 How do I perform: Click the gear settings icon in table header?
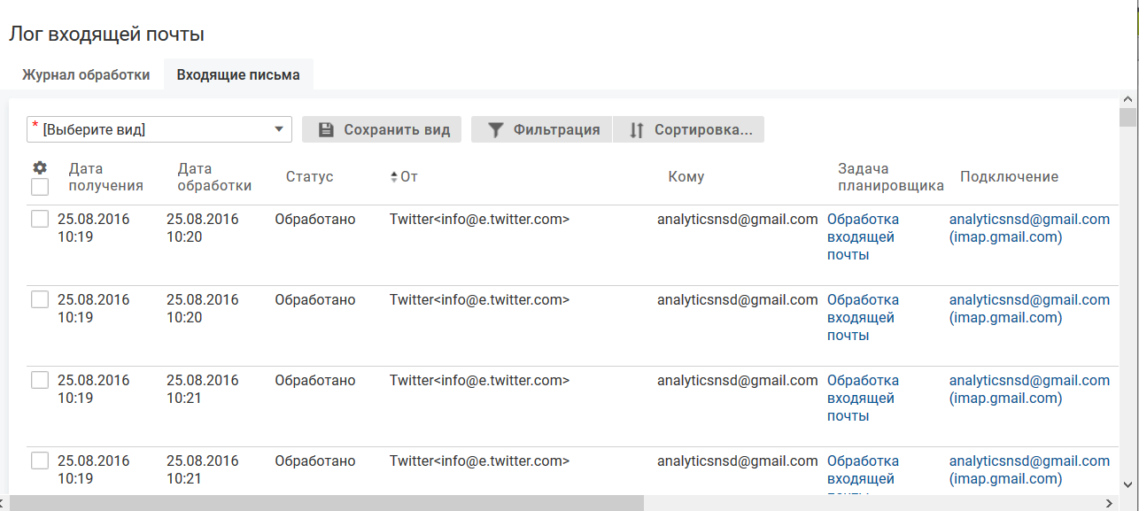[x=39, y=167]
